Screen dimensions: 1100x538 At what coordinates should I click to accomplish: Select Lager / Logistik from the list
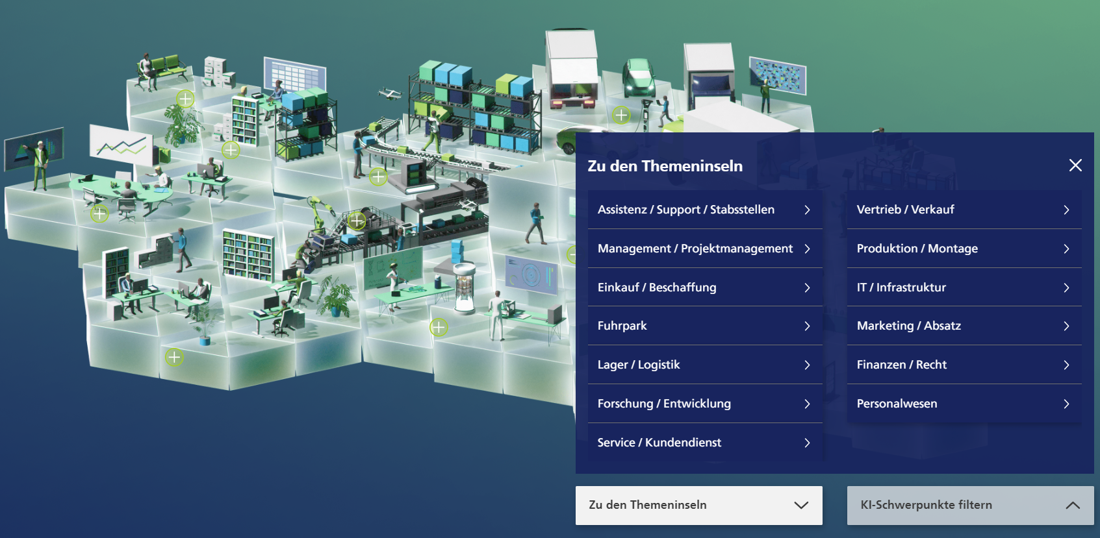(639, 365)
